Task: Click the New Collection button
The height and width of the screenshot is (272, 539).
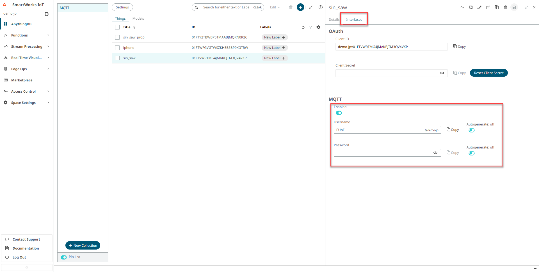Action: (83, 245)
